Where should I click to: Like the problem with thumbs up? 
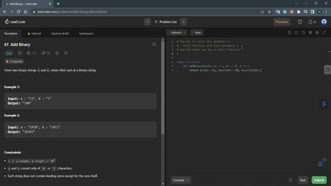click(32, 53)
